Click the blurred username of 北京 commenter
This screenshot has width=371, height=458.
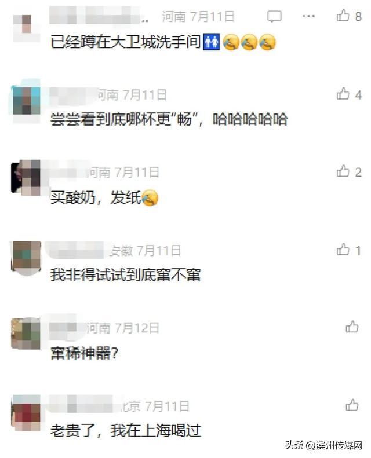[x=85, y=404]
